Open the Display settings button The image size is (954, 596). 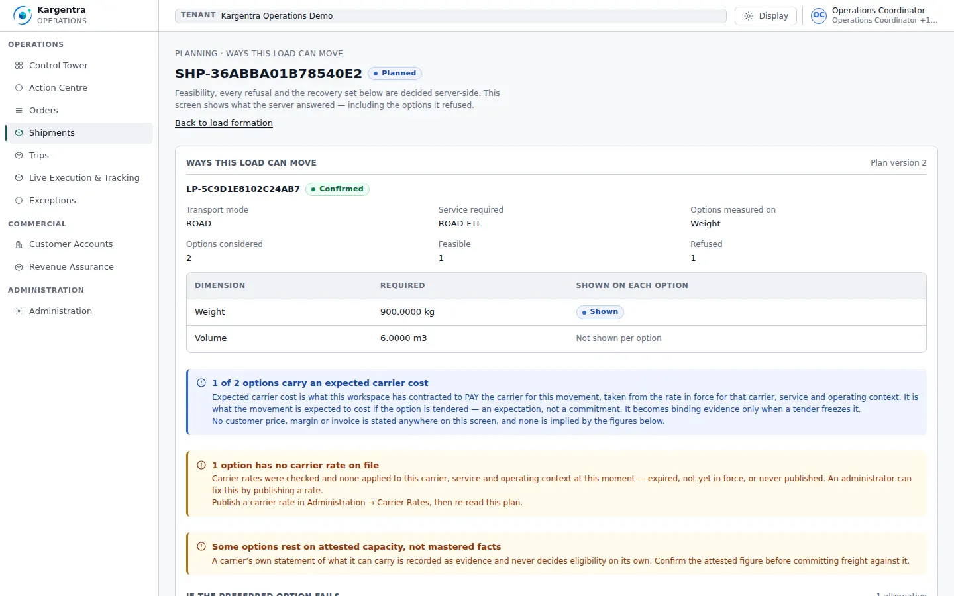point(766,16)
